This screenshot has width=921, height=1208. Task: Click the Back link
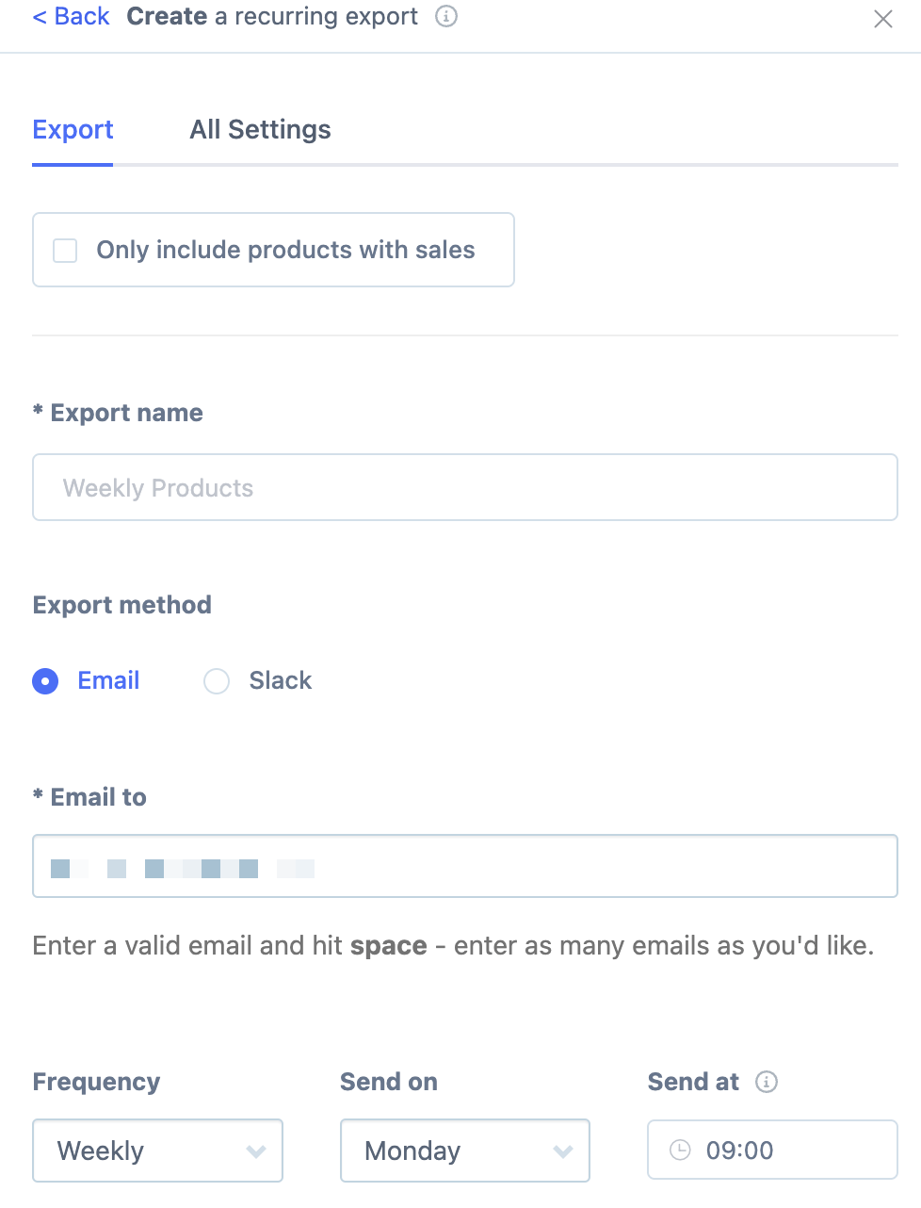click(x=71, y=16)
